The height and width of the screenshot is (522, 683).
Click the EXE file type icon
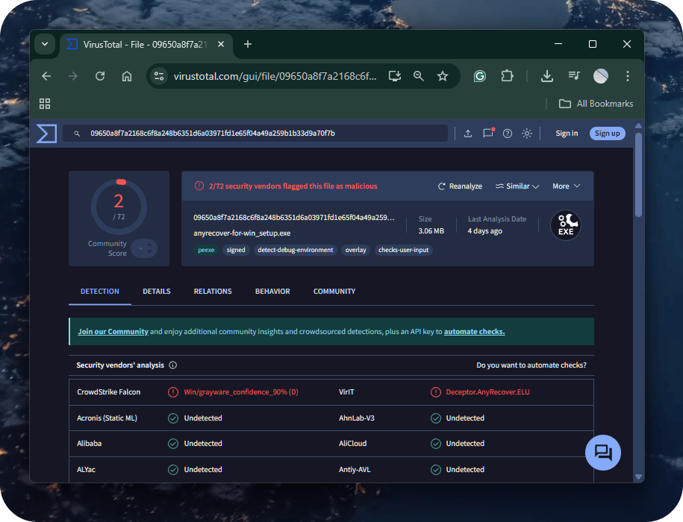[x=565, y=224]
